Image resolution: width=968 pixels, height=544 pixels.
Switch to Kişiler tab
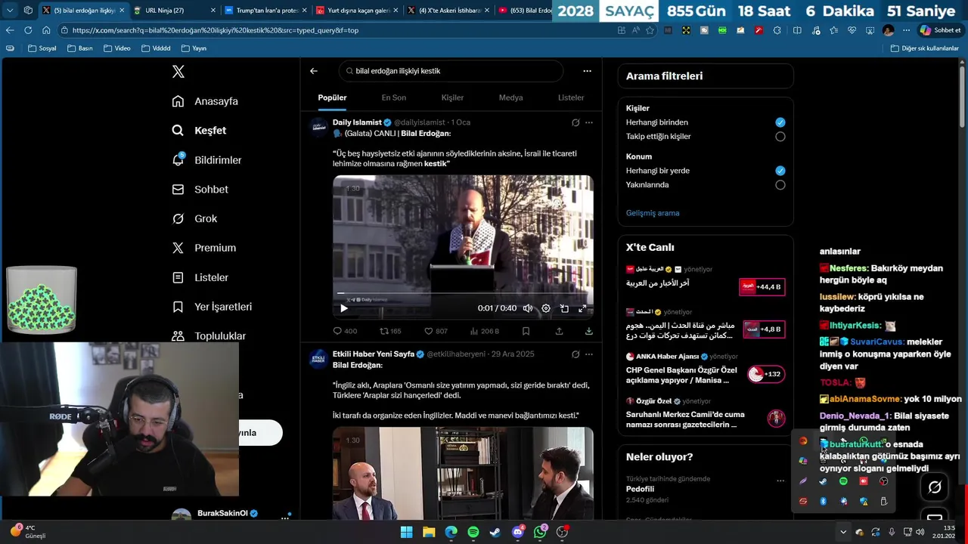(x=452, y=97)
